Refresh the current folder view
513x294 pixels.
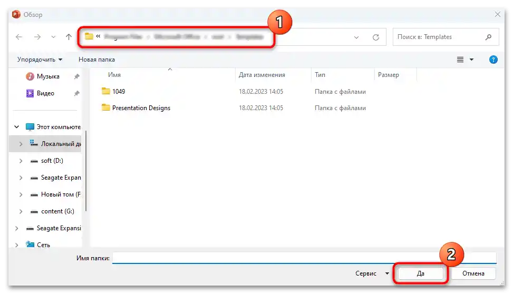point(376,37)
